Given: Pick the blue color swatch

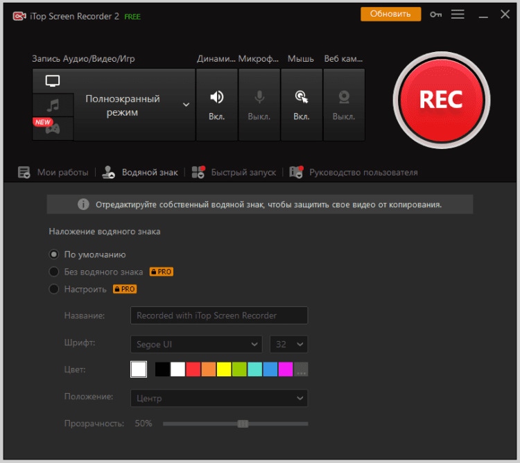Looking at the screenshot, I should point(270,369).
